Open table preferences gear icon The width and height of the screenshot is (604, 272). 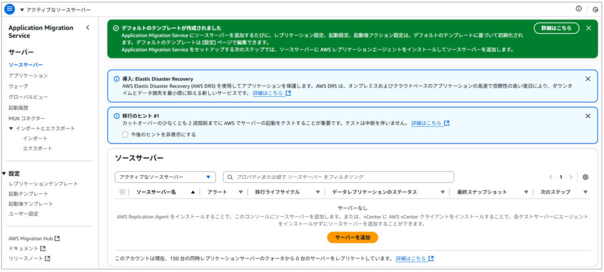pos(586,177)
